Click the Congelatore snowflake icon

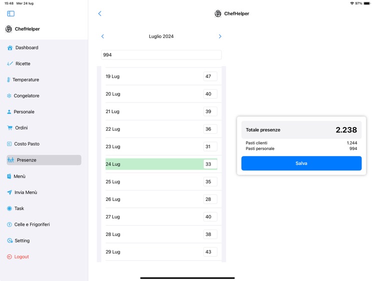(x=9, y=95)
